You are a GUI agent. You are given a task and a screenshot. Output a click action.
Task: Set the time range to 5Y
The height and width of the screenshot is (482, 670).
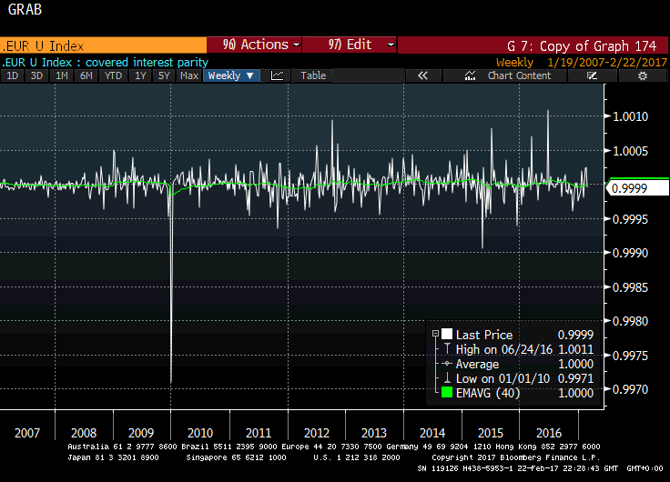[x=164, y=76]
